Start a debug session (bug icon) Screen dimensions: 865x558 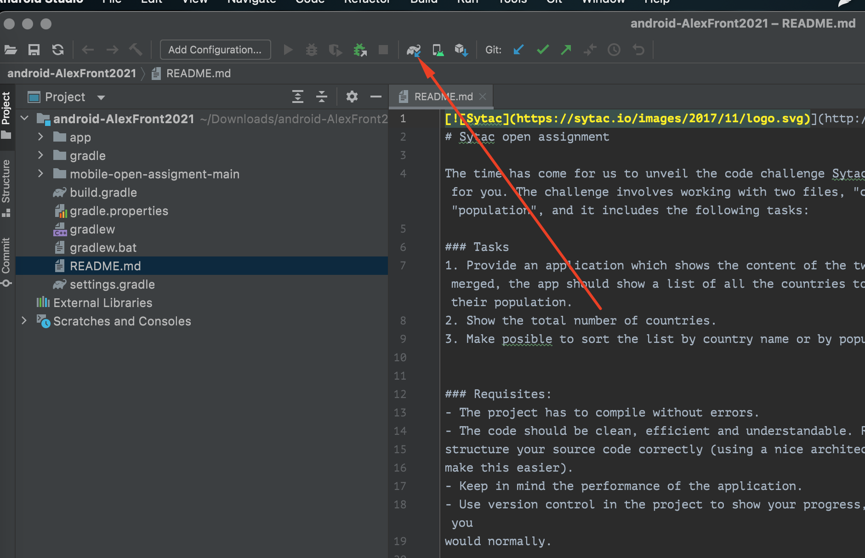pyautogui.click(x=312, y=50)
